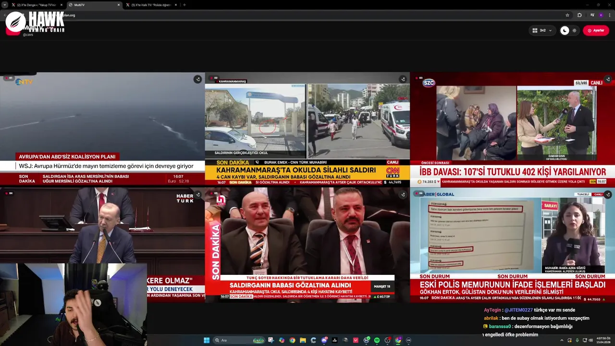Open Chrome extensions puzzle icon
Viewport: 615px width, 346px height.
click(x=579, y=15)
